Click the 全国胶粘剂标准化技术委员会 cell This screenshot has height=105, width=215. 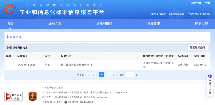tap(158, 65)
